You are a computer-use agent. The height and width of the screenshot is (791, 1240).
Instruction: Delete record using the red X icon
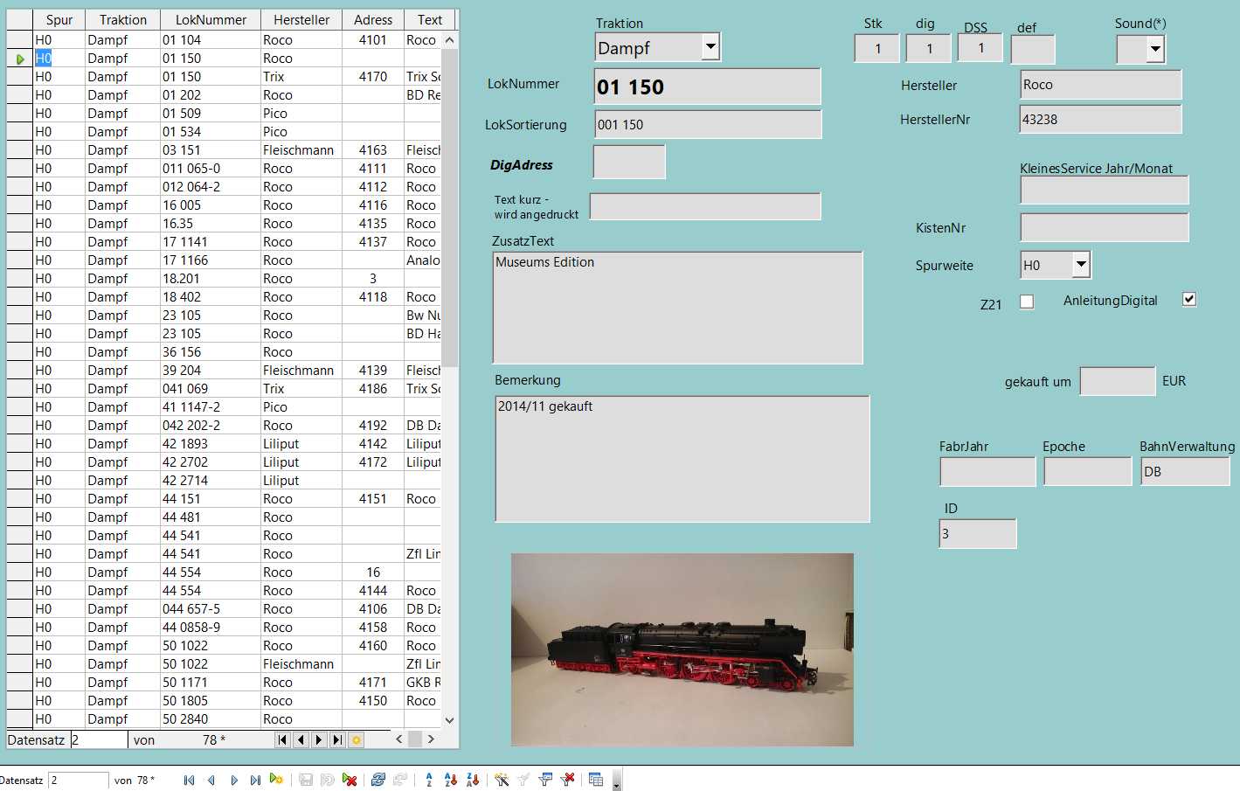click(350, 780)
